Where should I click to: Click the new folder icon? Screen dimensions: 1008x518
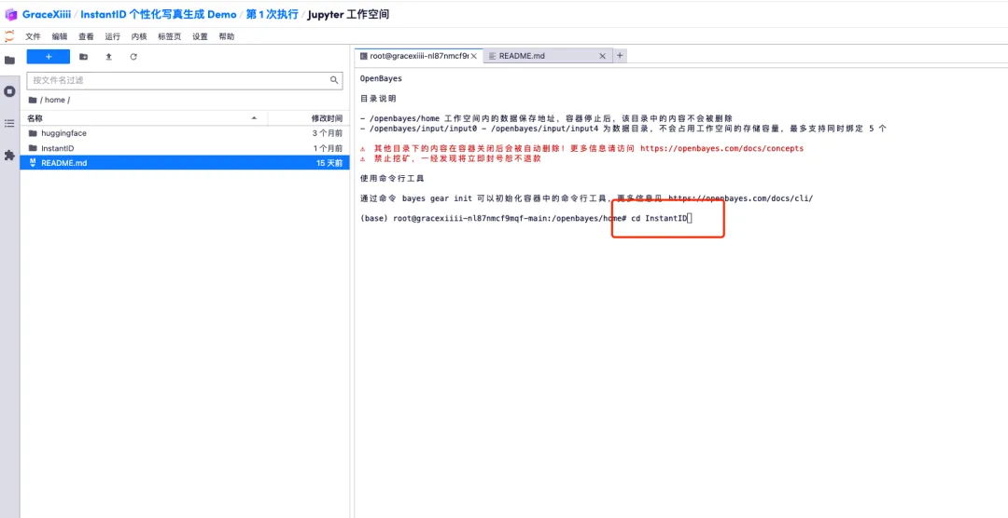point(84,57)
